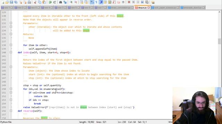The width and height of the screenshot is (222, 124).
Task: Toggle word wrap in the toolbar
Action: (92, 2)
